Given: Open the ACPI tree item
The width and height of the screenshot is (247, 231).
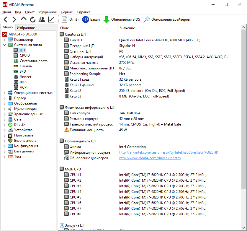Looking at the screenshot, I should 21,87.
